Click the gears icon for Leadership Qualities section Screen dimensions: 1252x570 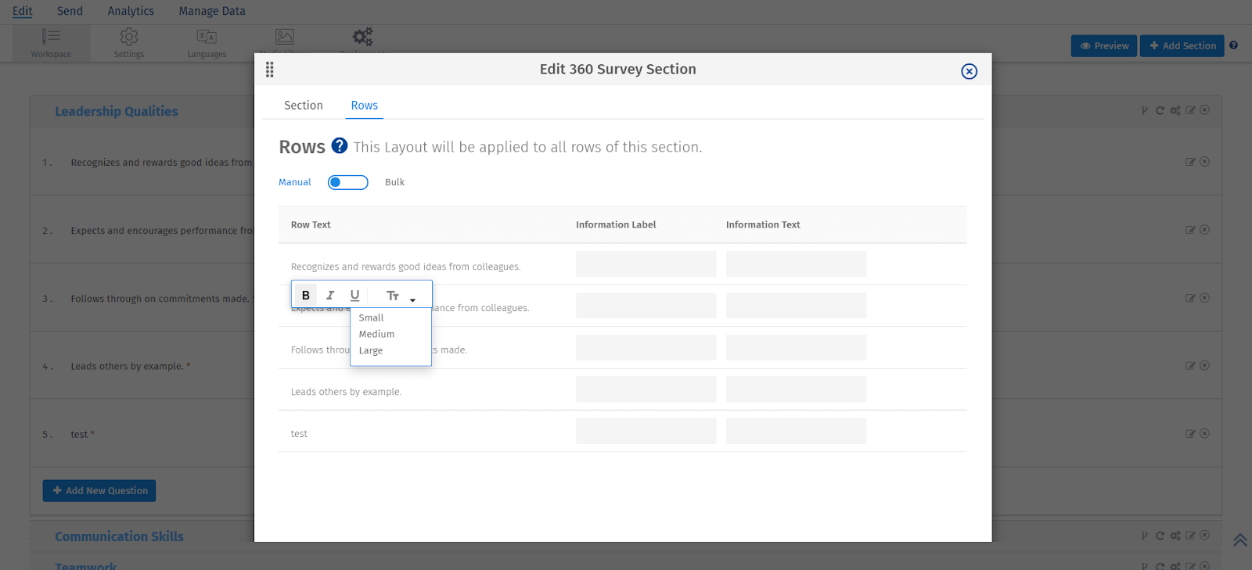[x=1175, y=110]
